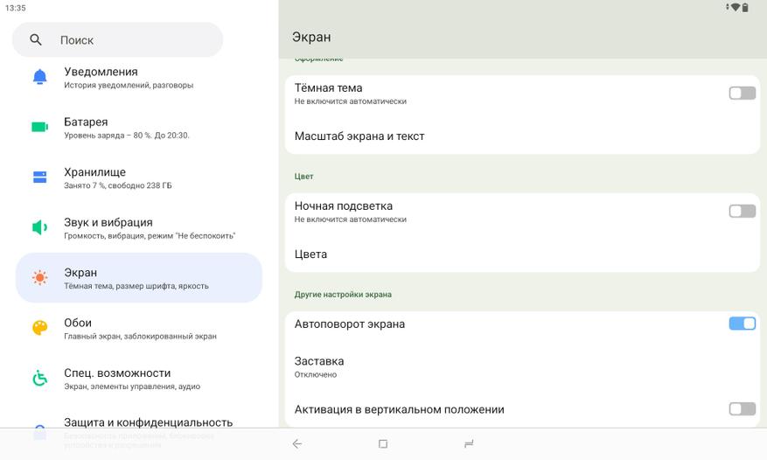Open Масштаб экрана и текст settings
The height and width of the screenshot is (460, 767).
pyautogui.click(x=359, y=136)
